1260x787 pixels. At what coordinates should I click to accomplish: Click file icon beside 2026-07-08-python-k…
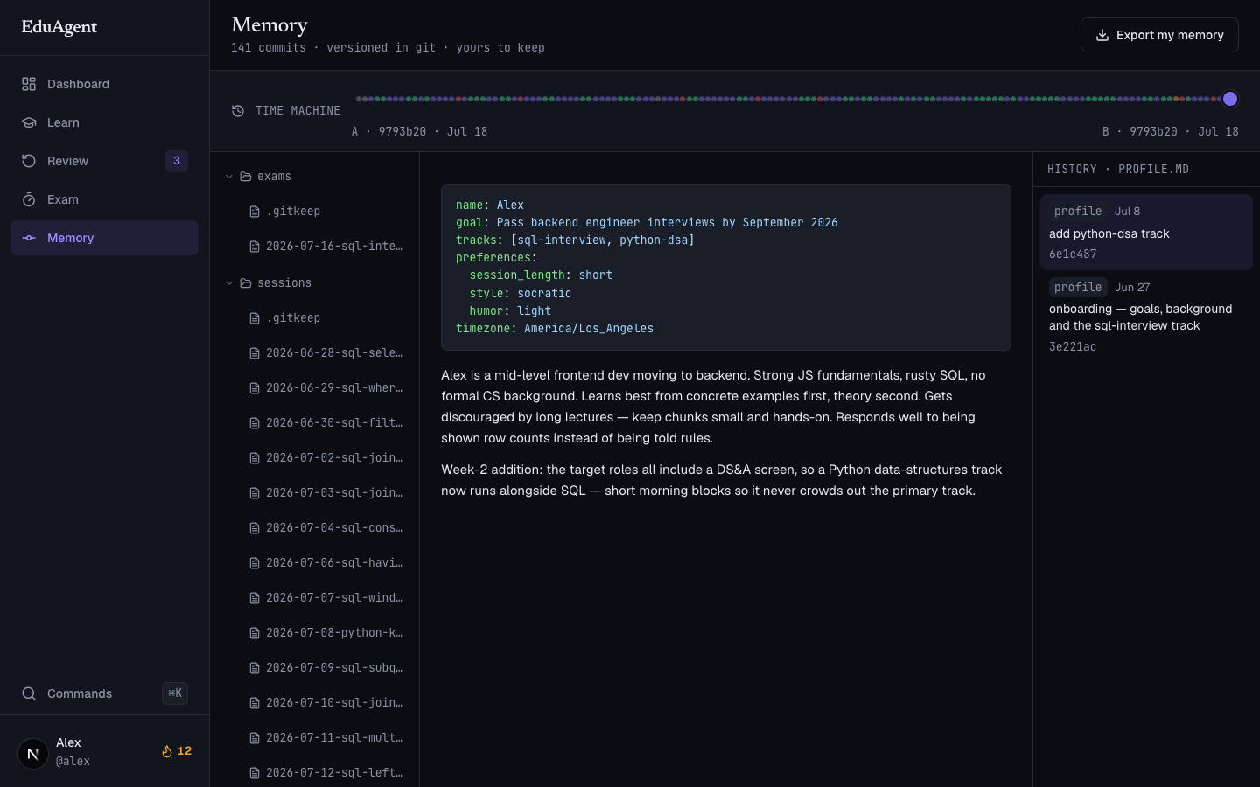[255, 633]
